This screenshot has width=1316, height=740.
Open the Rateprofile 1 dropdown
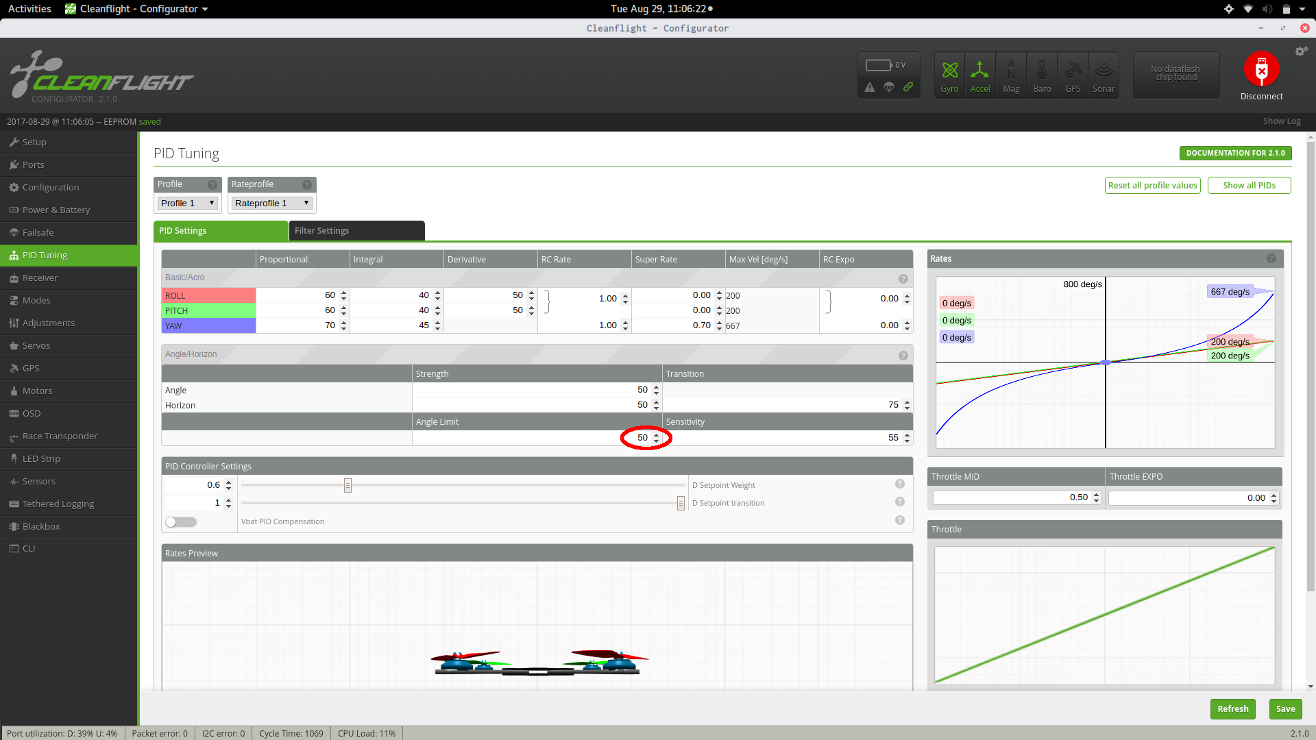(x=272, y=203)
